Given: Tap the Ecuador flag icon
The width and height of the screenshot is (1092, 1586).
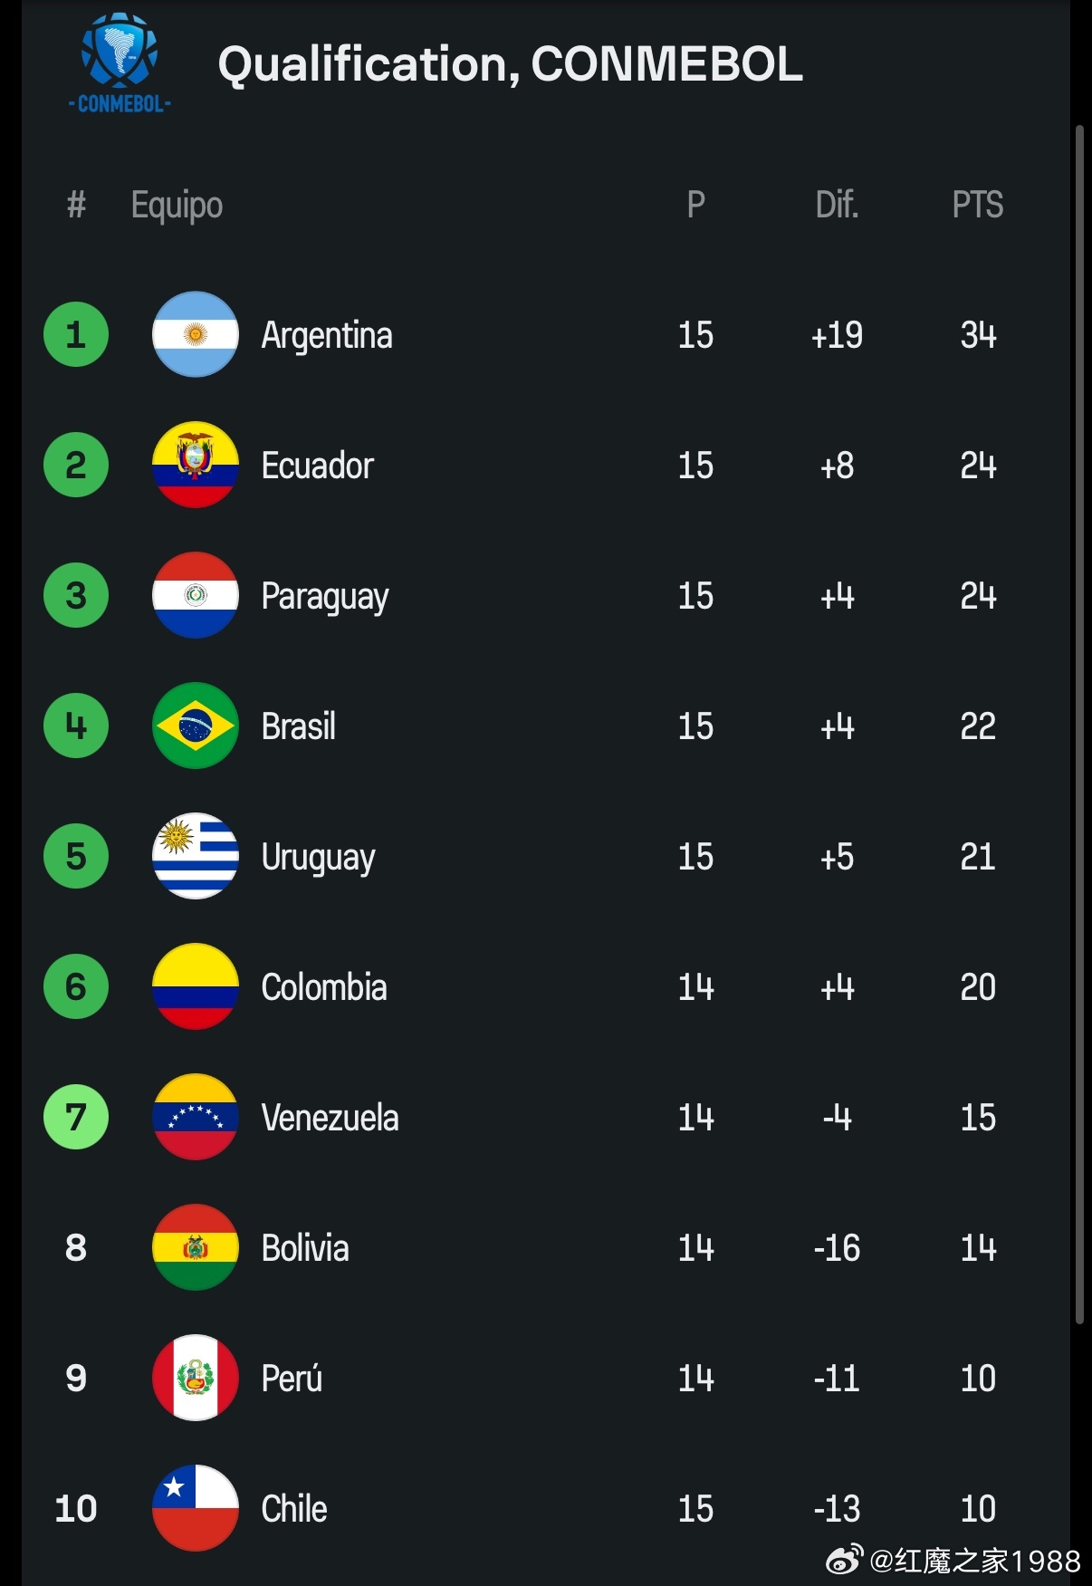Looking at the screenshot, I should coord(196,465).
